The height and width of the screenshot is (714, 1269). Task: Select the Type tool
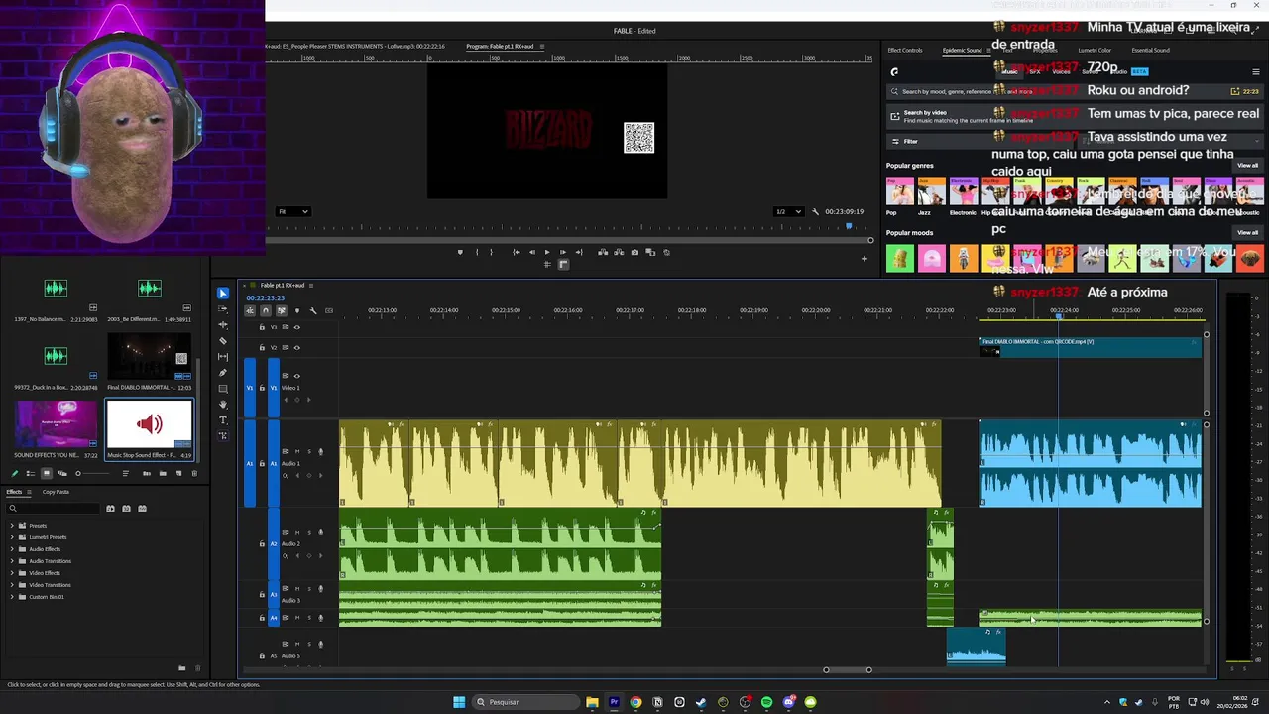tap(223, 420)
